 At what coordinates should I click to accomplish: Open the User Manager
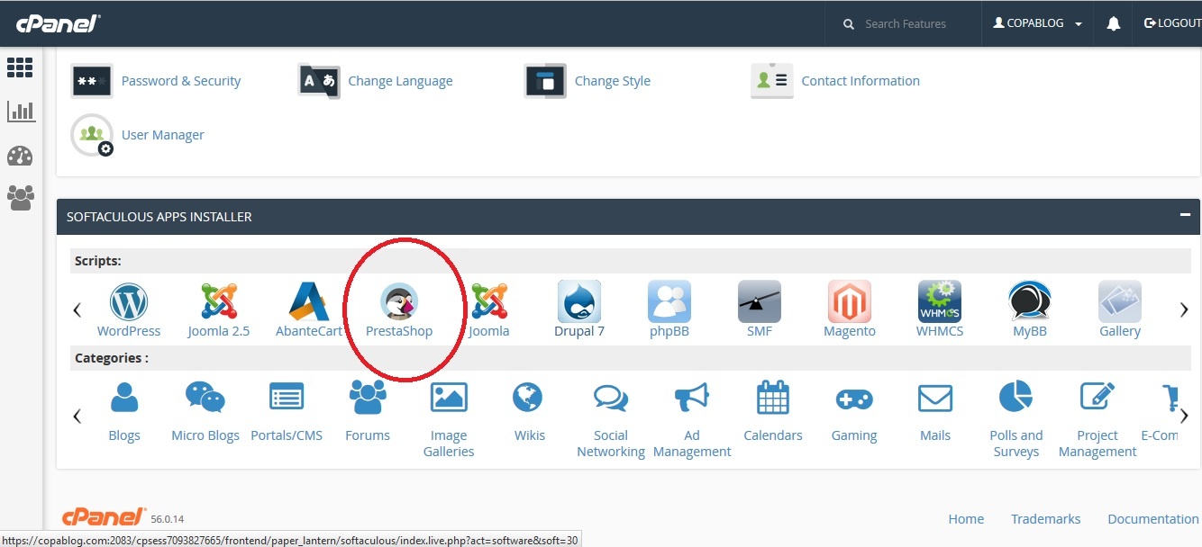162,134
